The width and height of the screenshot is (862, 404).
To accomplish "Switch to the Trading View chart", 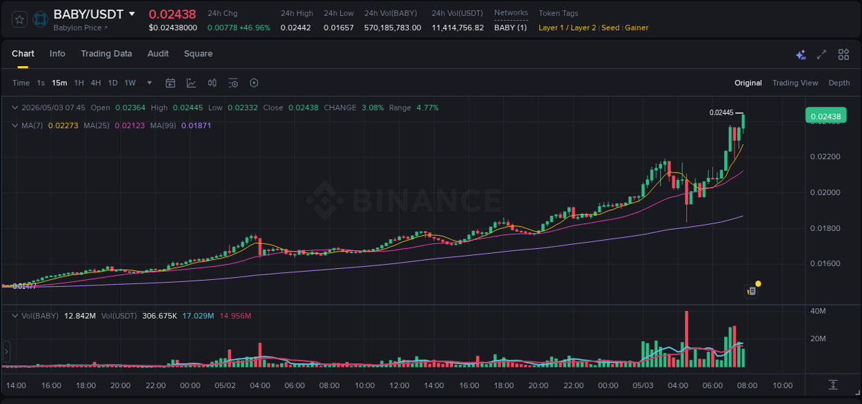I will [x=795, y=83].
